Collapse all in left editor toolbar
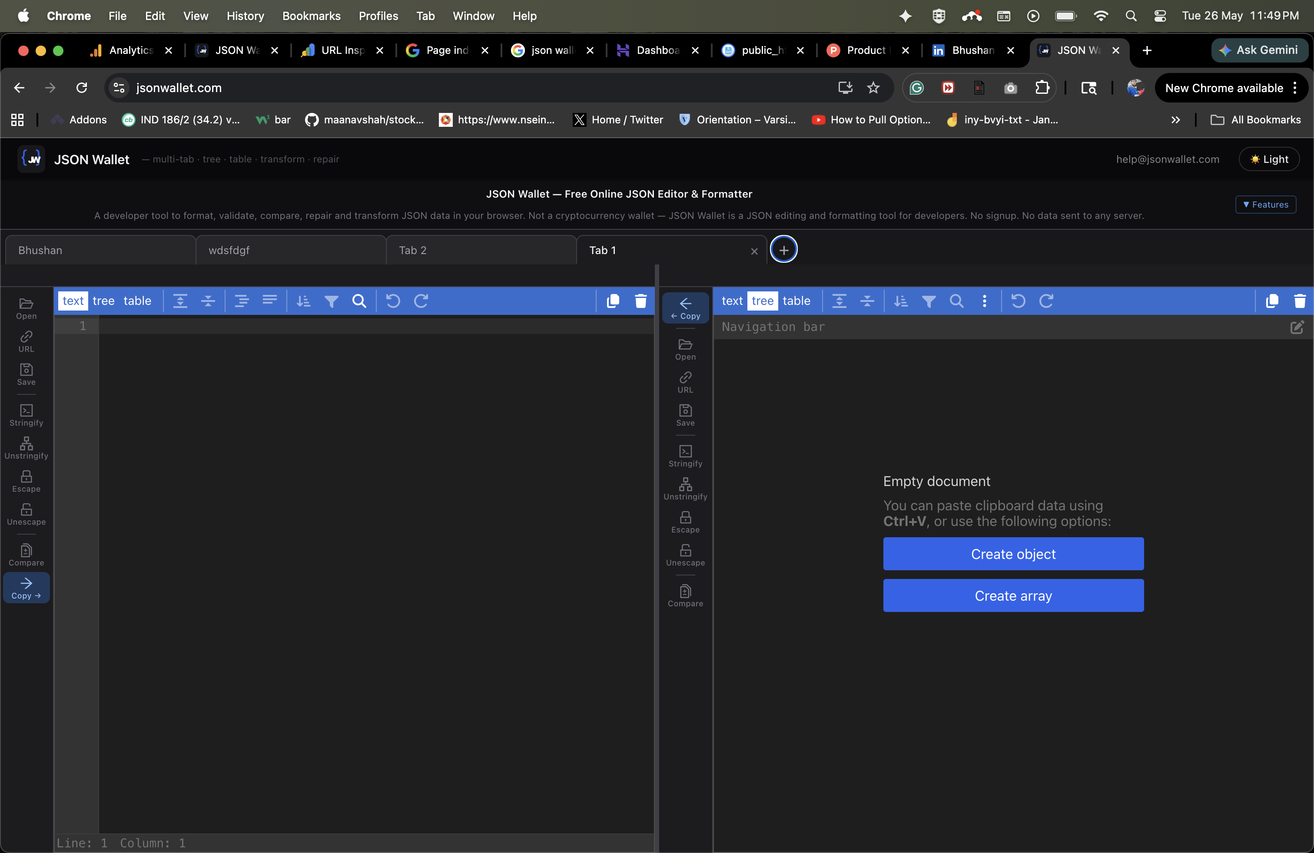Viewport: 1314px width, 853px height. click(208, 301)
